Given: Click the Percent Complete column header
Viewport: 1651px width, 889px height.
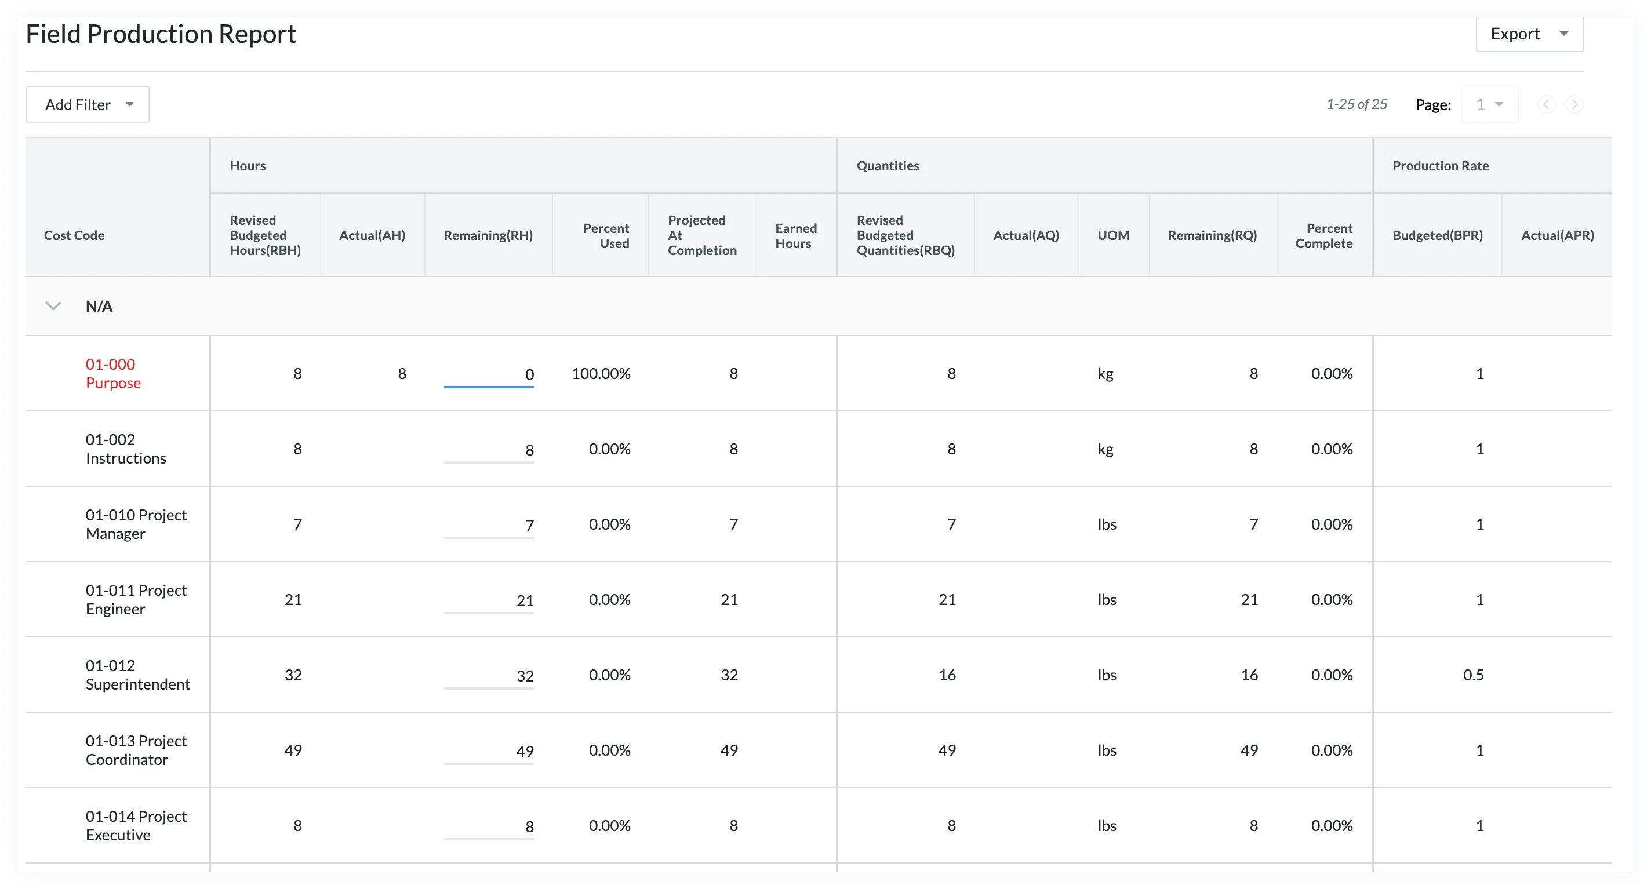Looking at the screenshot, I should click(x=1324, y=236).
